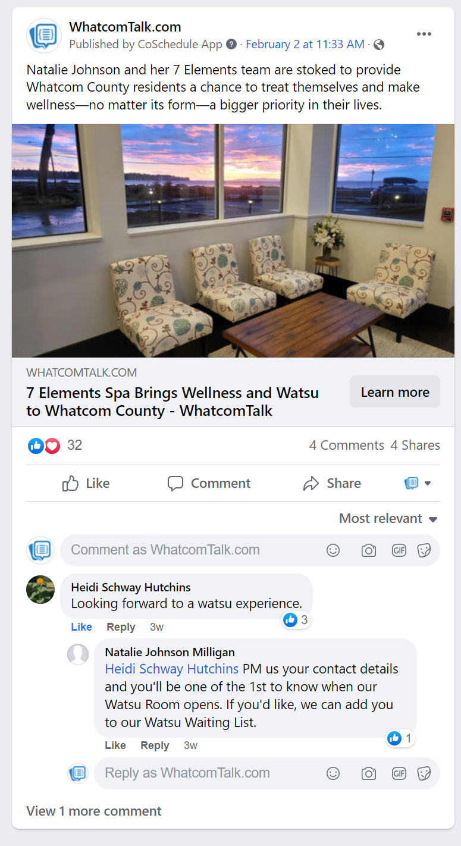The height and width of the screenshot is (846, 461).
Task: Like the WhatcomTalk post
Action: point(86,483)
